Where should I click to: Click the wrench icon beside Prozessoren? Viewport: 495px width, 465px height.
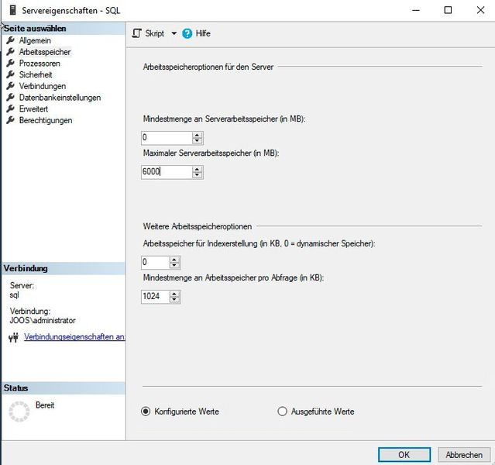10,64
